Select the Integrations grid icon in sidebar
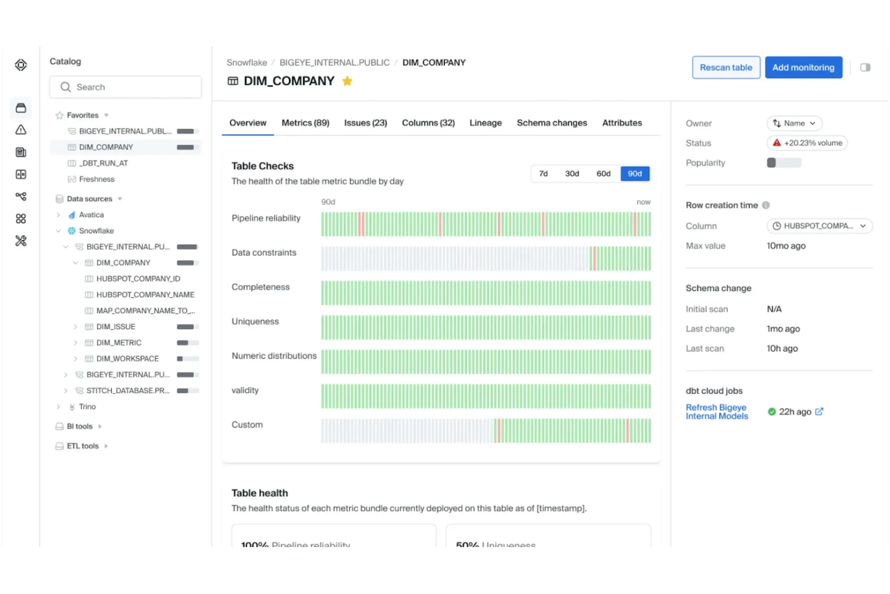 click(20, 218)
